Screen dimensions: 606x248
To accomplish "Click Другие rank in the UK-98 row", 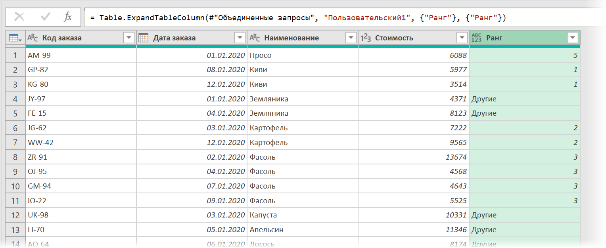I will pyautogui.click(x=524, y=215).
